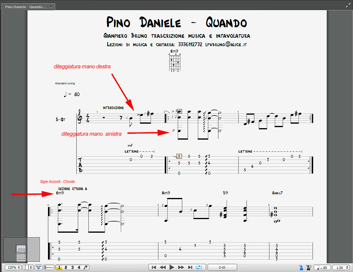Select the highlighted fret 5 in tablature
353x272 pixels.
(x=179, y=156)
